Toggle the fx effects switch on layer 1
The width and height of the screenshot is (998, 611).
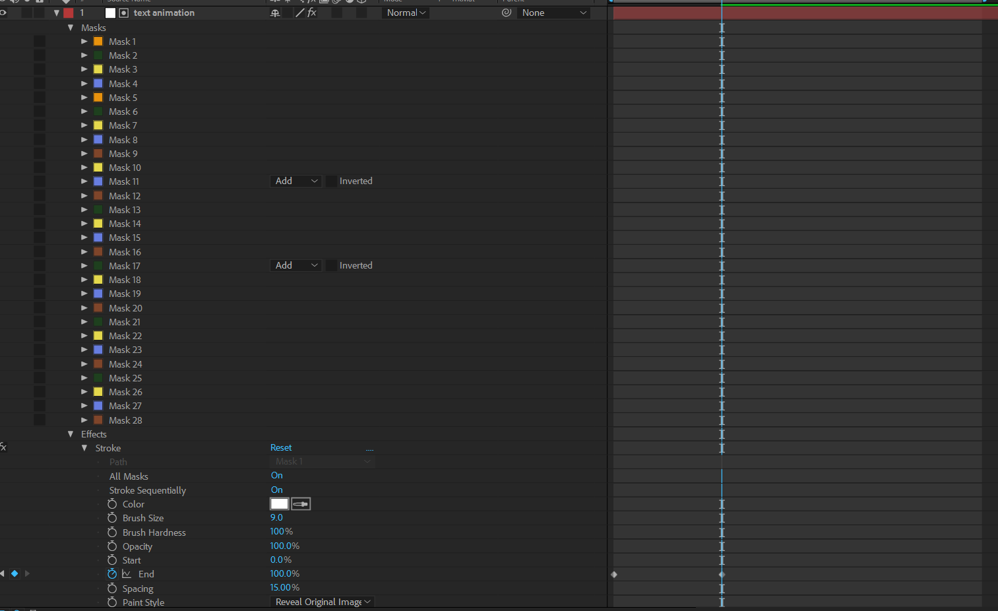pyautogui.click(x=312, y=13)
